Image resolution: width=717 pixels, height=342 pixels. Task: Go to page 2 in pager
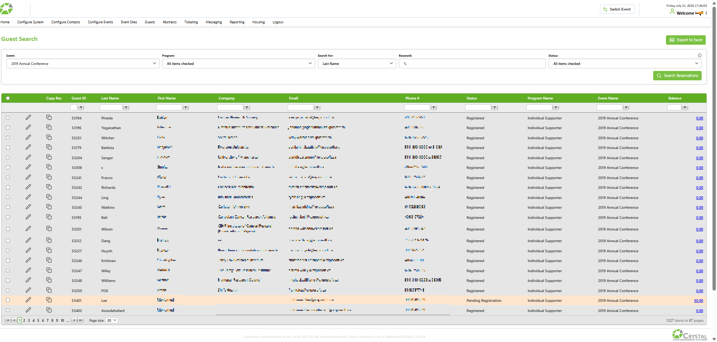pyautogui.click(x=24, y=321)
